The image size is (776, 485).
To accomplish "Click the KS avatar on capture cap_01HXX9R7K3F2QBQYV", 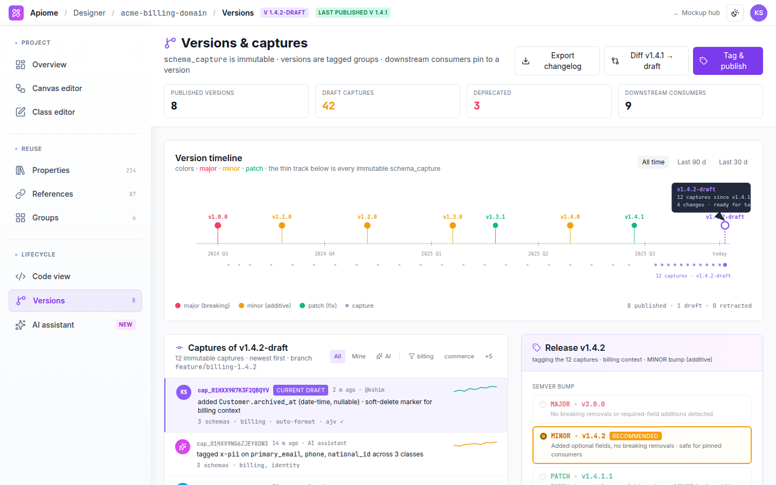I will pyautogui.click(x=184, y=392).
